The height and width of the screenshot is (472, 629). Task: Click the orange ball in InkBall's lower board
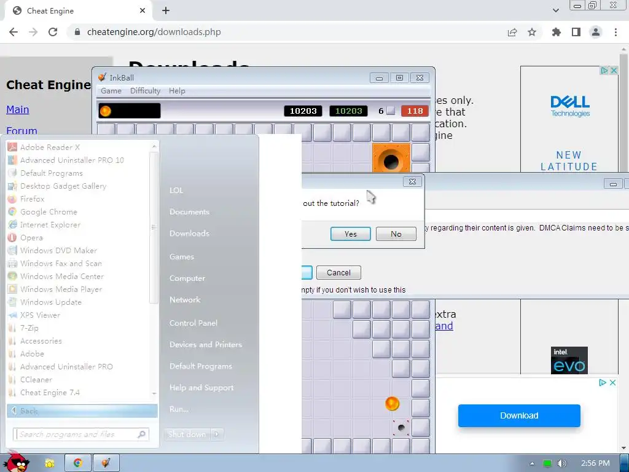click(x=392, y=403)
